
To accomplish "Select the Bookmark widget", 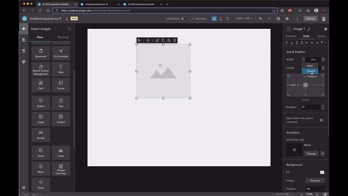I will click(x=41, y=53).
